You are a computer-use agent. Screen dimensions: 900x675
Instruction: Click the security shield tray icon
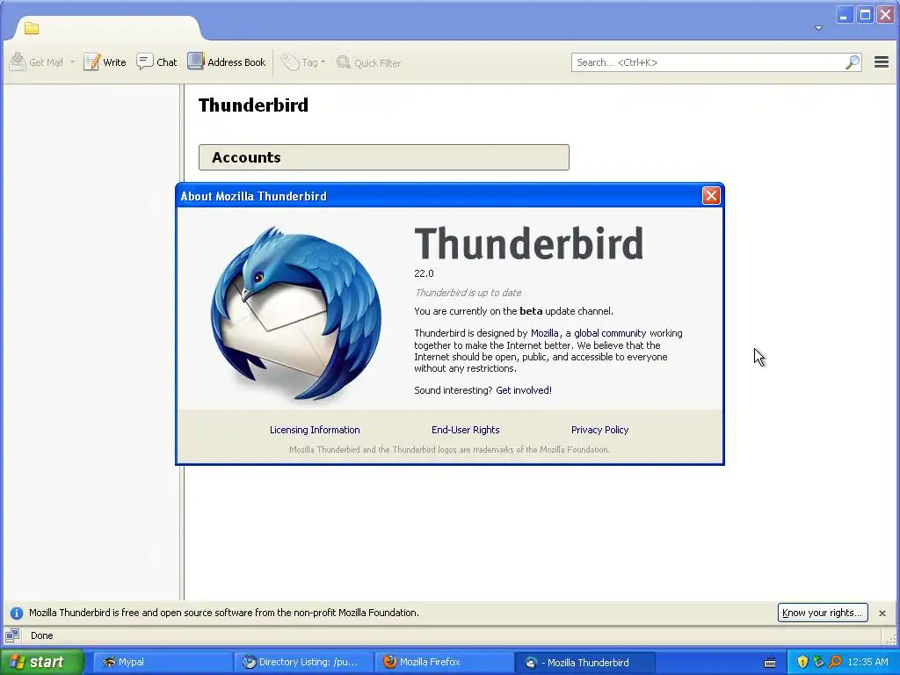click(802, 662)
